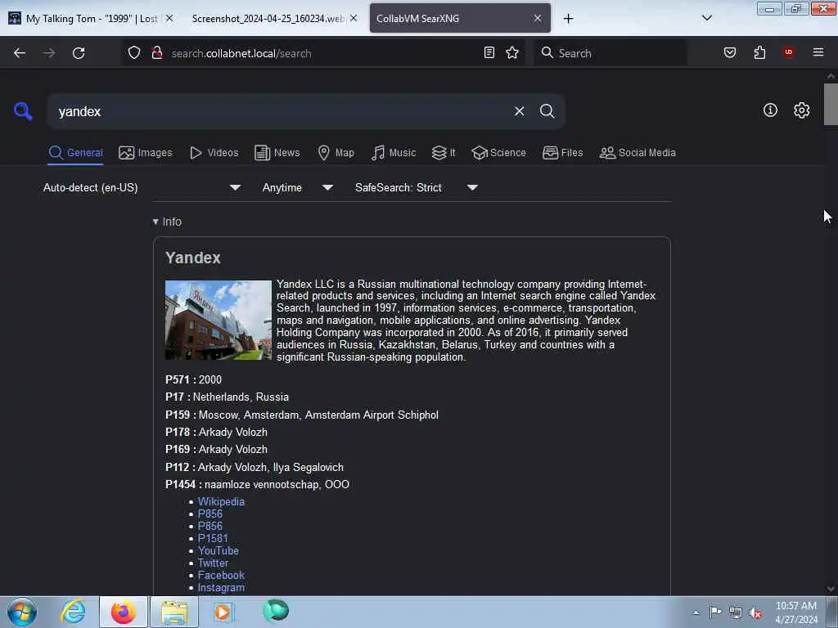This screenshot has width=838, height=628.
Task: Switch to the Screenshot_2024-04-25 tab
Action: (268, 19)
